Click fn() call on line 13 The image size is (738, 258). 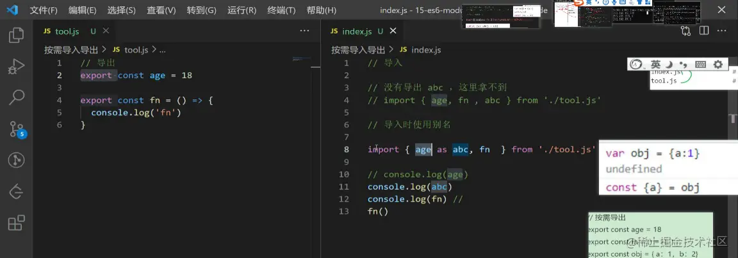(378, 211)
